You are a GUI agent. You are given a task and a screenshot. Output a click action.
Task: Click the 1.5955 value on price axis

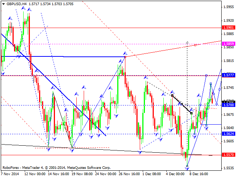coord(229,7)
